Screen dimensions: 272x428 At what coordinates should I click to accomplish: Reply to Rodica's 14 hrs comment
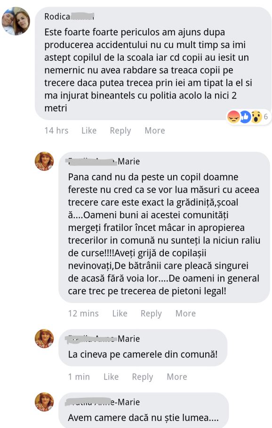[x=120, y=131]
